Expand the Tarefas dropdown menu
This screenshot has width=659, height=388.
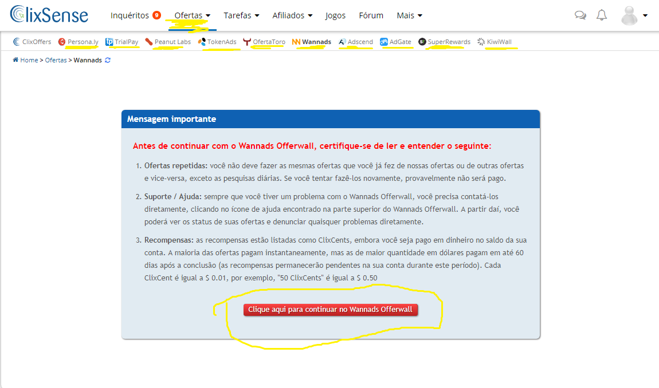(x=241, y=15)
